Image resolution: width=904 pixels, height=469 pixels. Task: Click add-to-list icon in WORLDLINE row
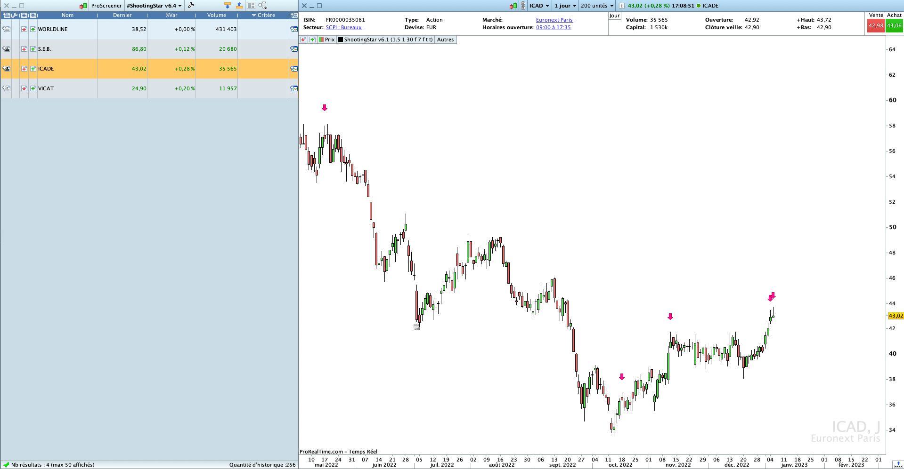6,29
